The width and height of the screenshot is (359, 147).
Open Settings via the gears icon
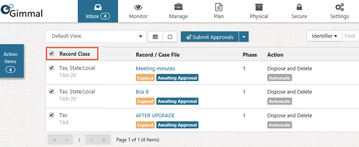(340, 11)
